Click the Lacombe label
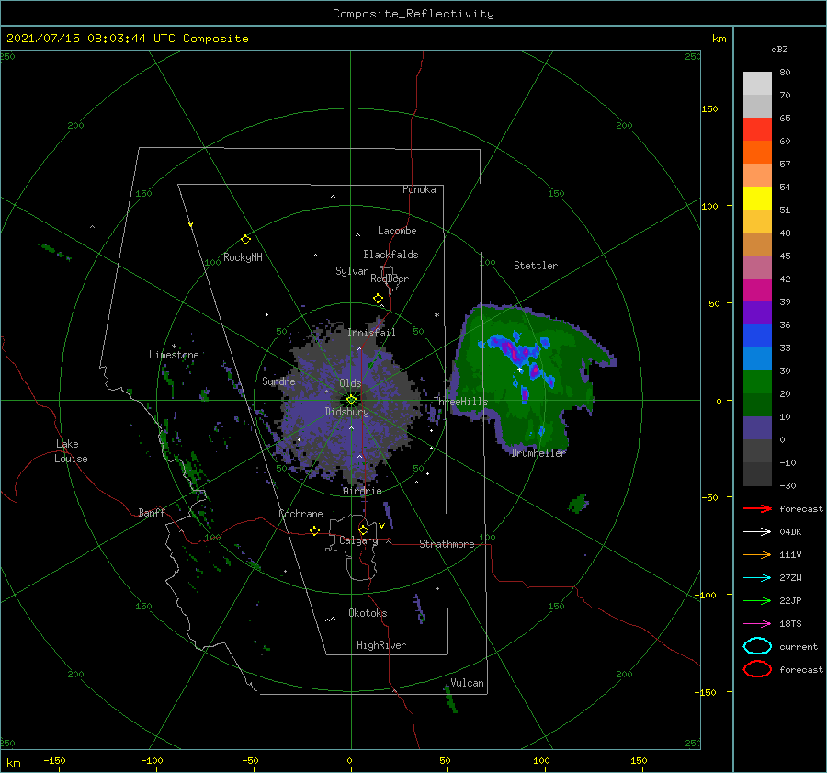The width and height of the screenshot is (827, 773). (x=397, y=231)
